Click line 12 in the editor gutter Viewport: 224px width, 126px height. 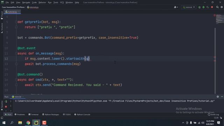point(6,59)
